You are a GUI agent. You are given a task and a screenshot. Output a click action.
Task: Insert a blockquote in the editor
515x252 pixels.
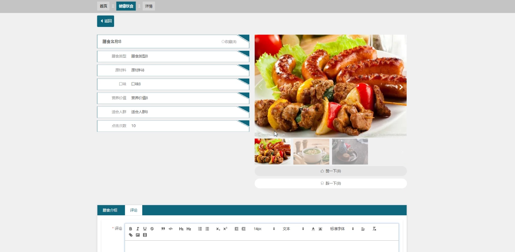[x=163, y=229]
